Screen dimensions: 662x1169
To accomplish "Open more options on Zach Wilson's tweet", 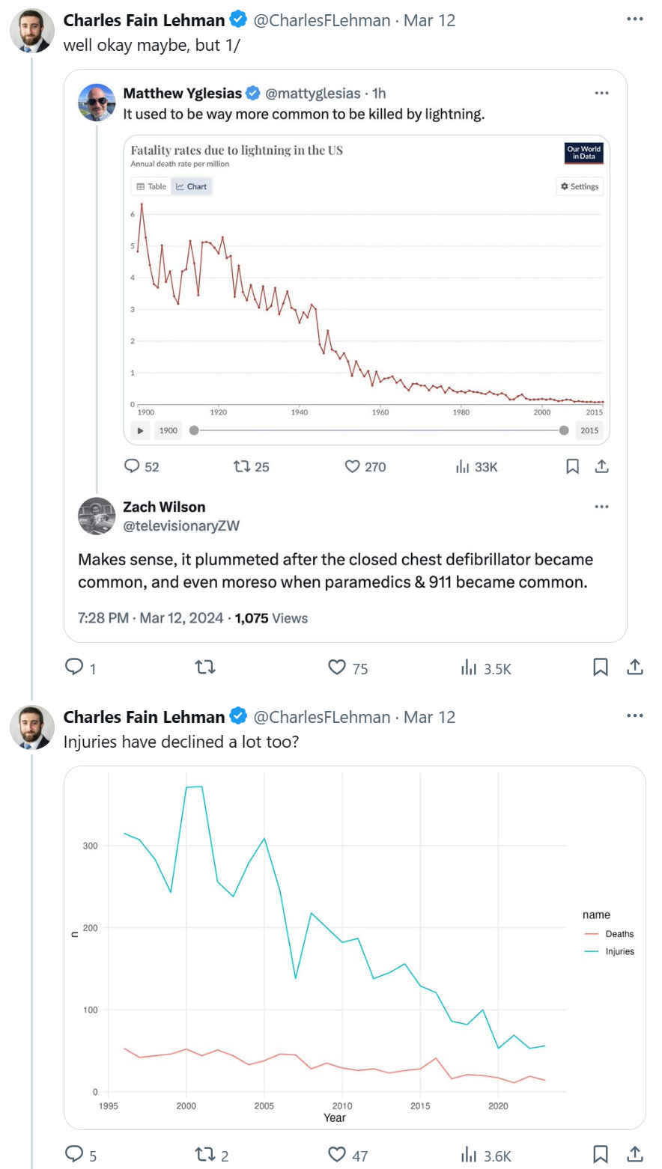I will pyautogui.click(x=601, y=507).
